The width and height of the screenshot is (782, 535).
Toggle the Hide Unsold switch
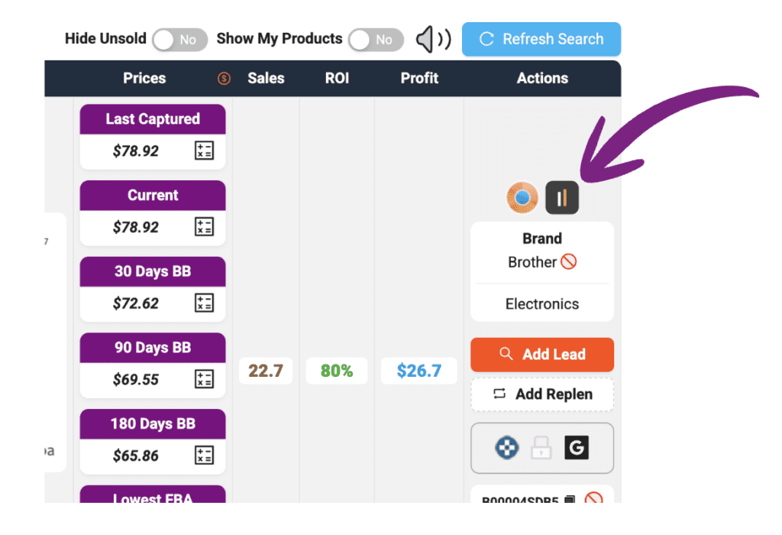point(180,40)
